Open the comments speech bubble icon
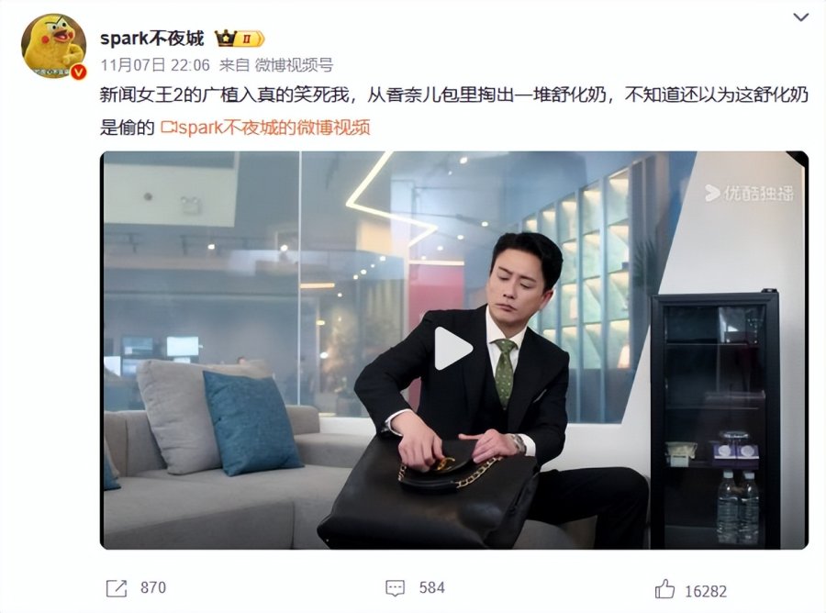The width and height of the screenshot is (826, 613). [x=395, y=588]
